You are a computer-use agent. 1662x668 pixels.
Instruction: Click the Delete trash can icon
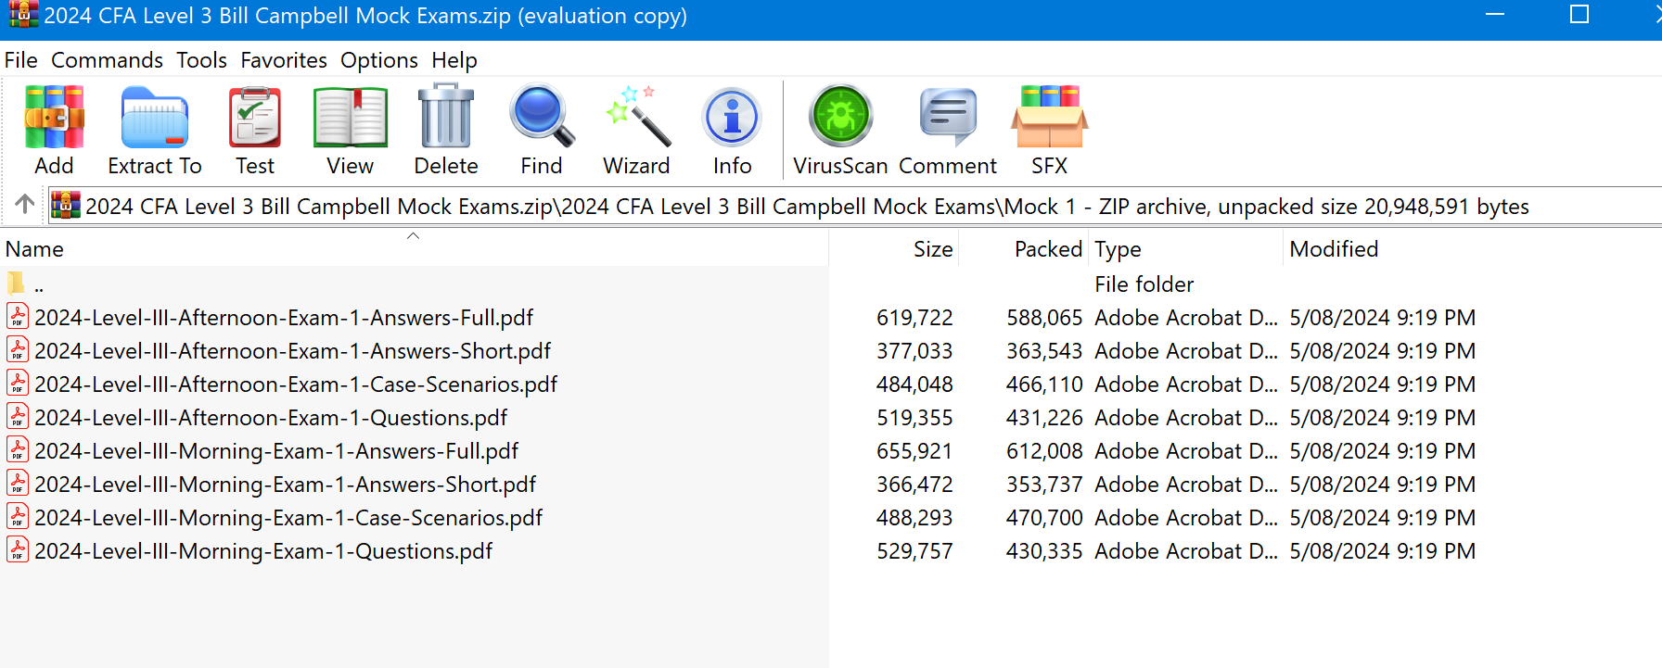coord(446,119)
